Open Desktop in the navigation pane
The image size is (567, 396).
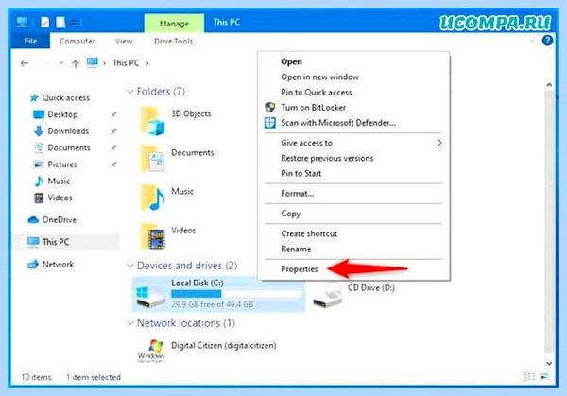[x=62, y=114]
